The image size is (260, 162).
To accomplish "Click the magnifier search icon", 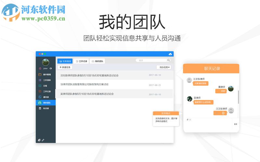I will (x=168, y=60).
